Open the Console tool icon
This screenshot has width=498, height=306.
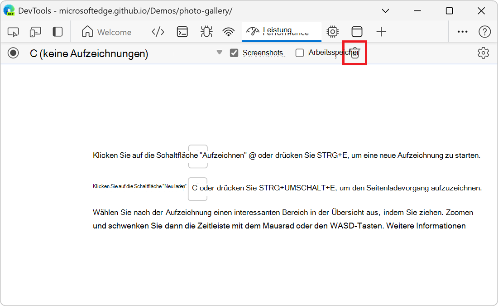point(182,32)
